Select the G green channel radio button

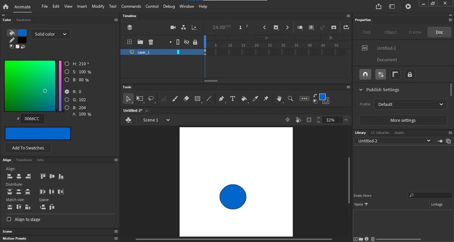click(x=67, y=100)
